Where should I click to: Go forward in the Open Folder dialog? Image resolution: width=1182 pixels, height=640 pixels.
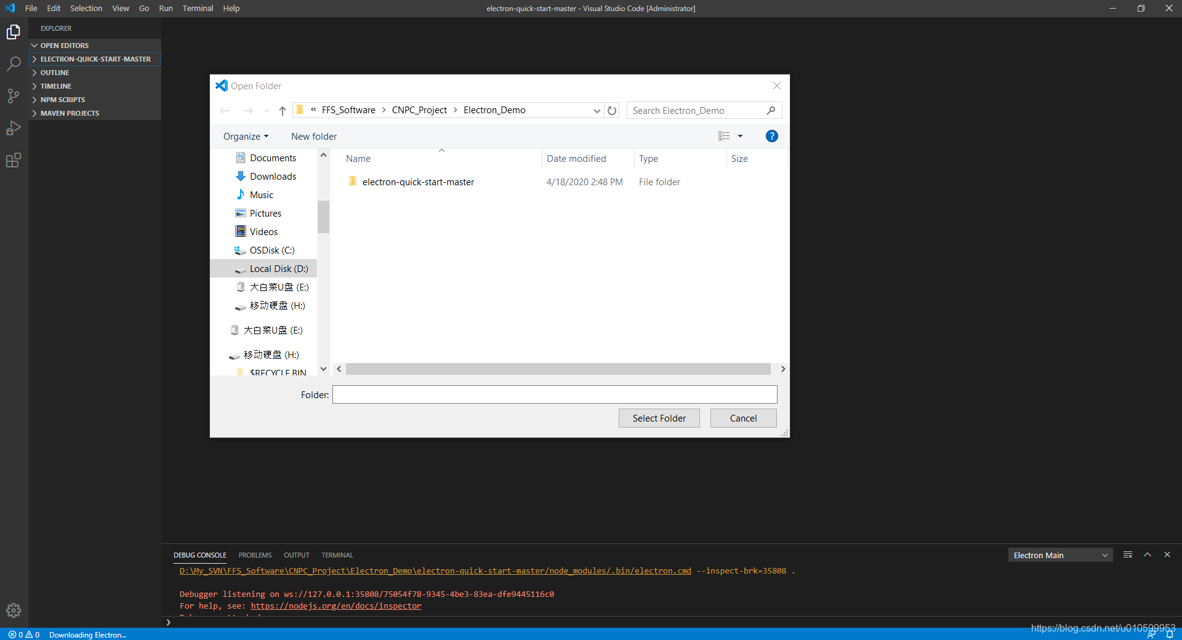pyautogui.click(x=248, y=111)
